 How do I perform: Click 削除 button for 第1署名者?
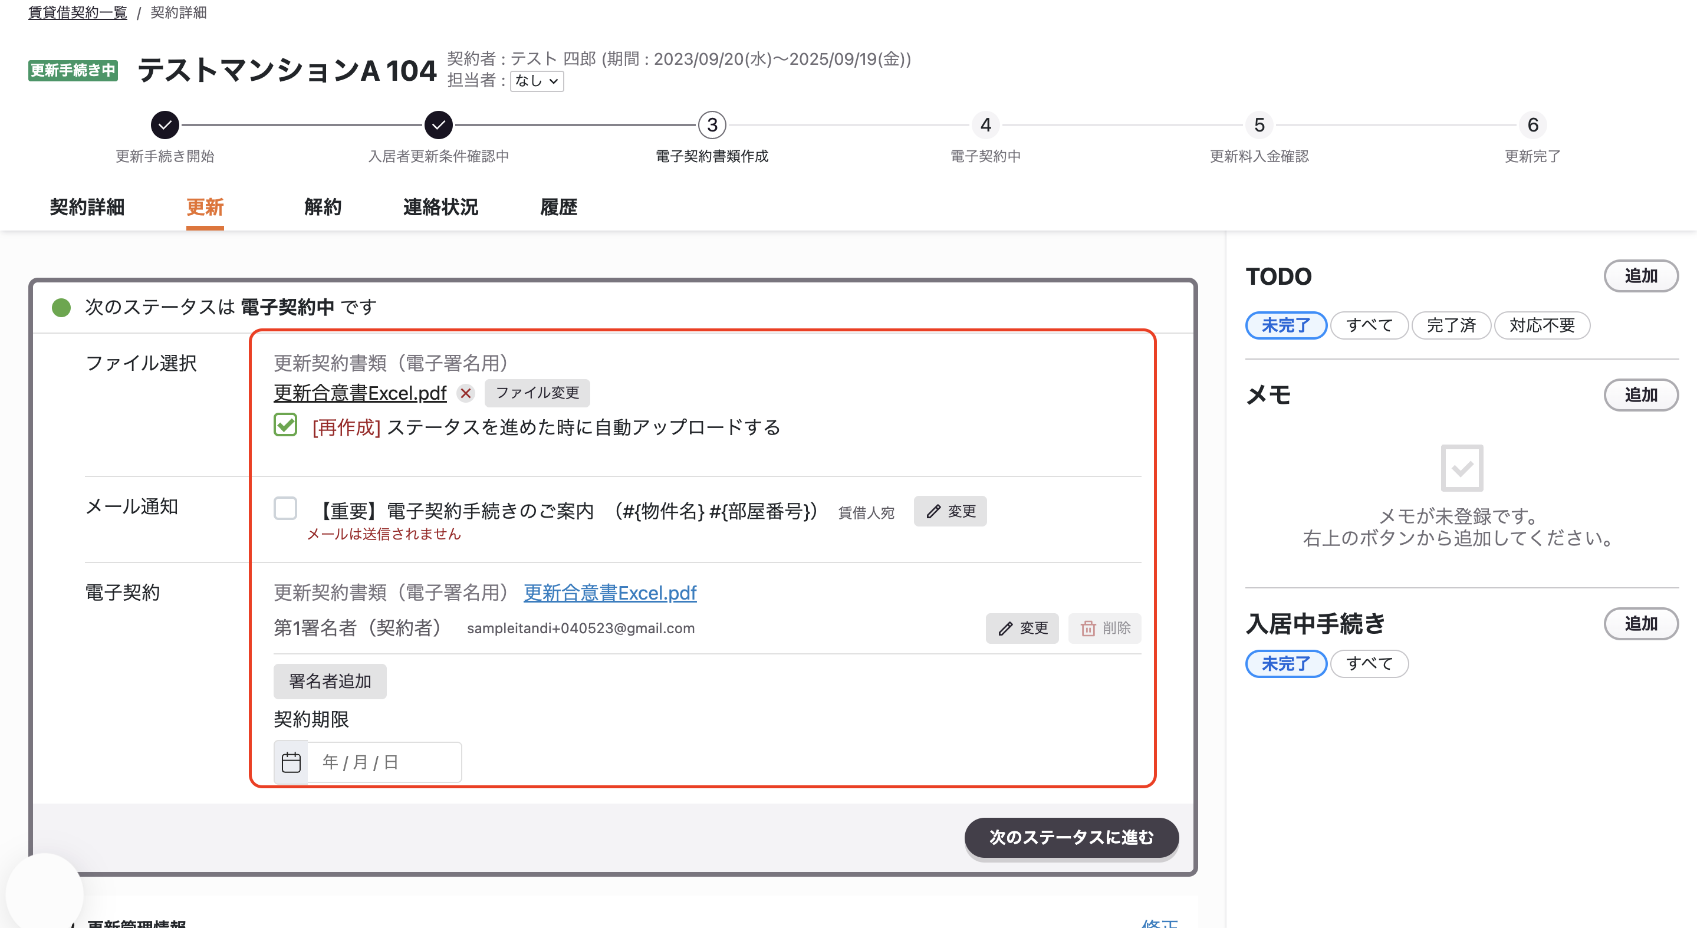pyautogui.click(x=1104, y=628)
